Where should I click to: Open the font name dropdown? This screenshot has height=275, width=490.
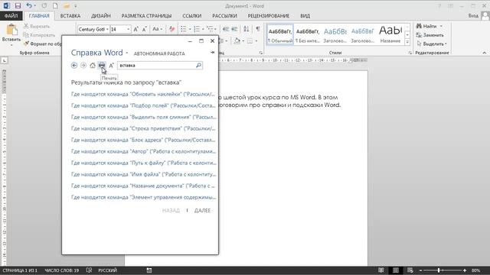tap(107, 29)
